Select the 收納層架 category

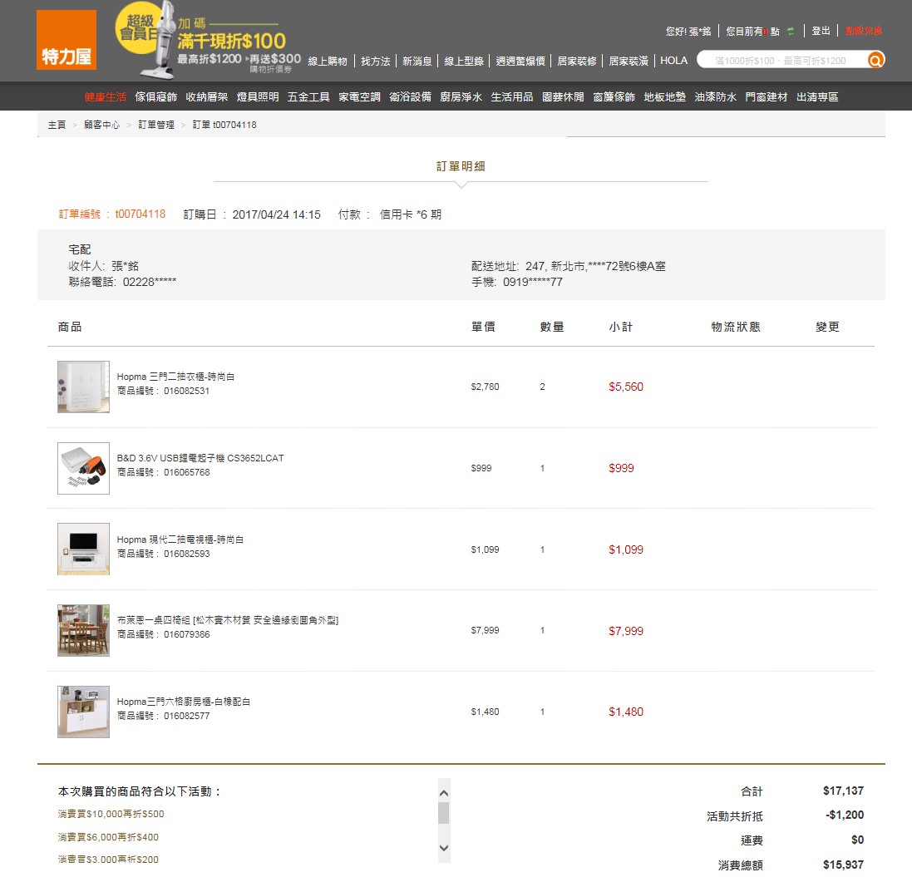point(206,97)
